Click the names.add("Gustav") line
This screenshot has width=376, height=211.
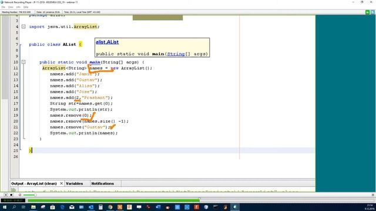[76, 80]
